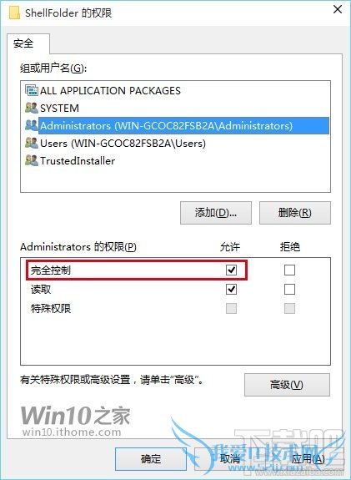Close the ShellFolder permissions dialog

(337, 10)
